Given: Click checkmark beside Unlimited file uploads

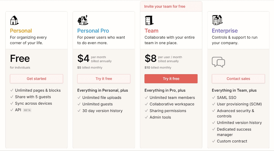Looking at the screenshot, I should point(79,98).
